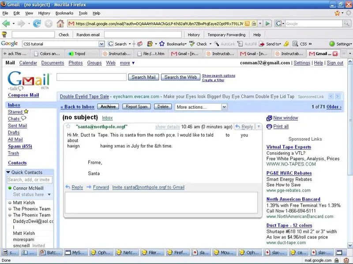The height and width of the screenshot is (264, 353).
Task: Click the Gmail search input field
Action: (x=91, y=77)
